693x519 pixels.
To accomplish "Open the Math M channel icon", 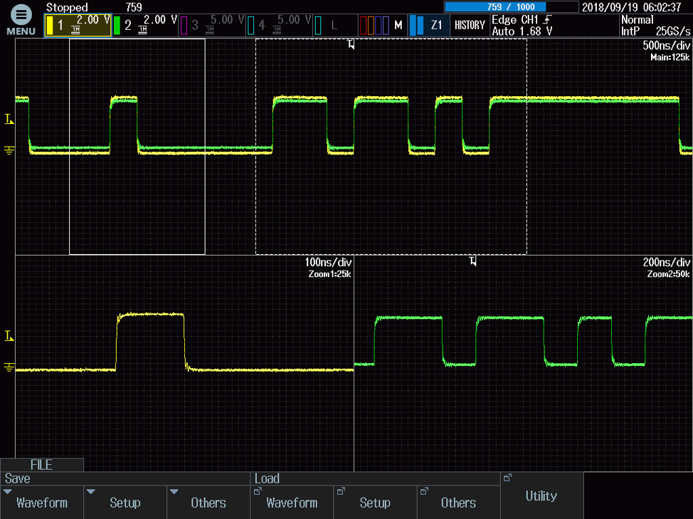I will 381,26.
